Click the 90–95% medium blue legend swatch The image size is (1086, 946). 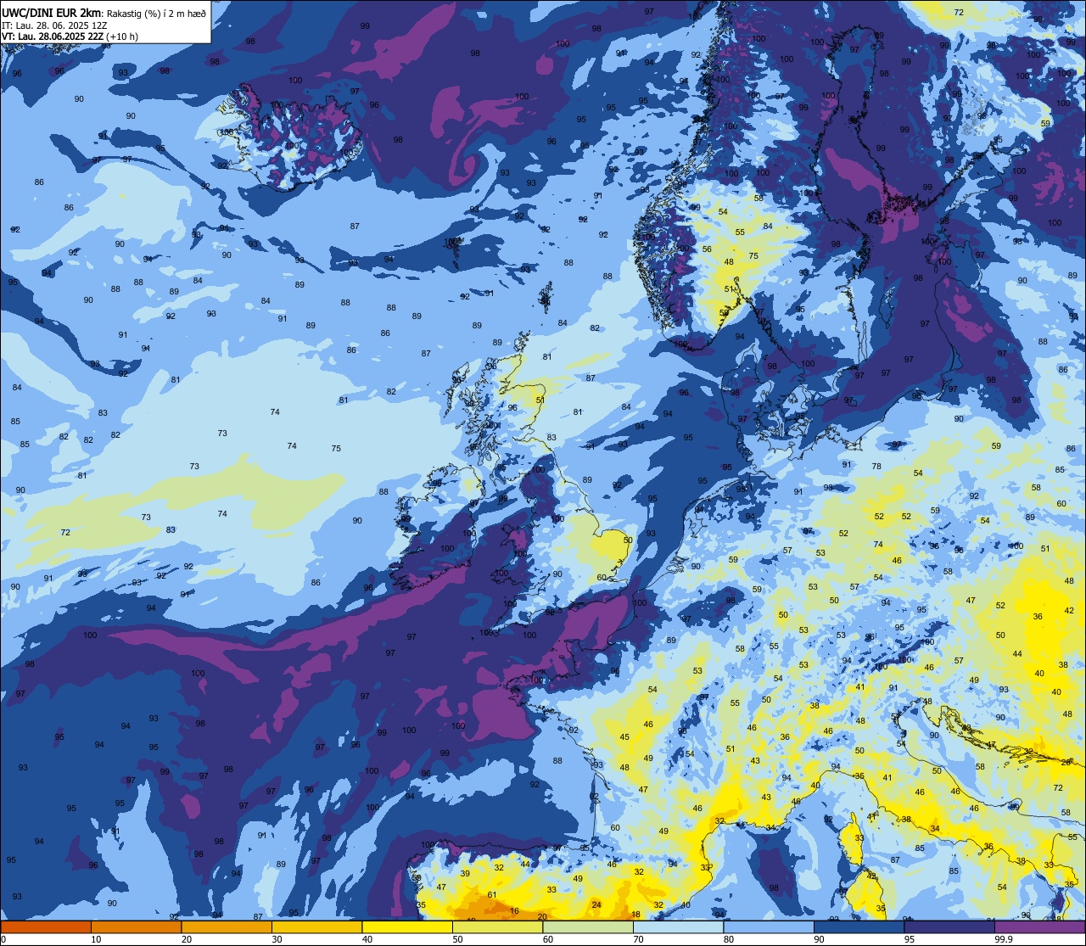859,927
